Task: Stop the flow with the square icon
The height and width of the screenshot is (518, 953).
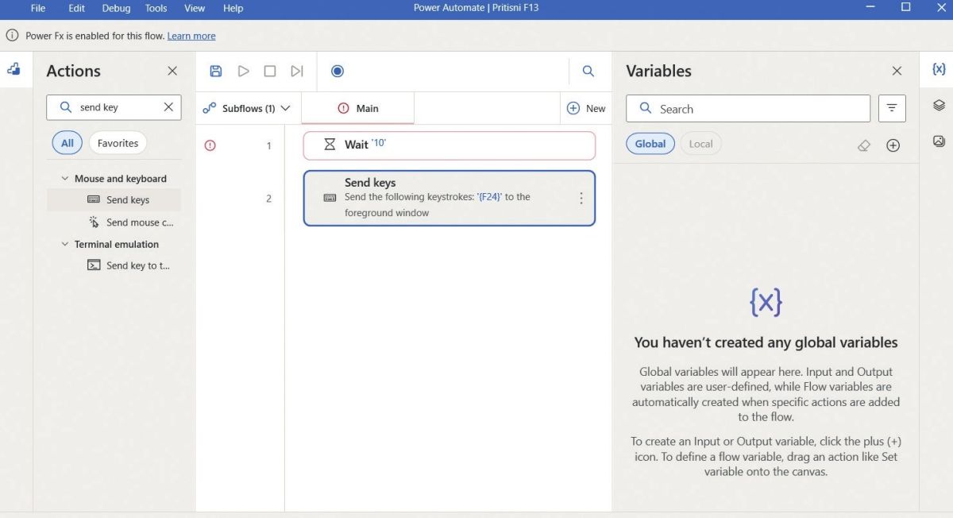Action: 270,71
